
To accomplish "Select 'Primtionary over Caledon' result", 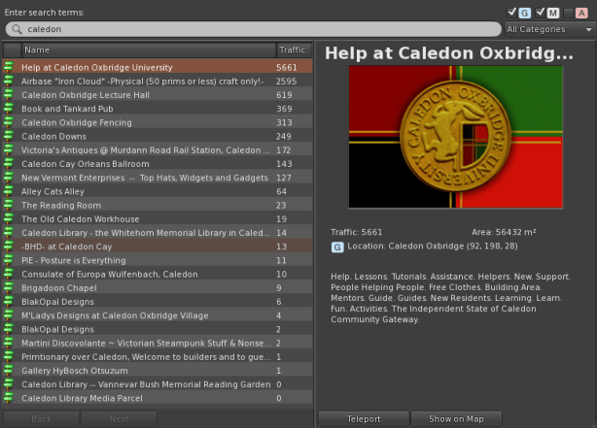I will [x=158, y=357].
